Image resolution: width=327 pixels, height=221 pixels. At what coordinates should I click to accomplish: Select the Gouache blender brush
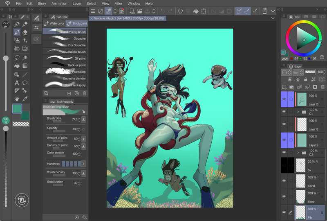tap(65, 78)
